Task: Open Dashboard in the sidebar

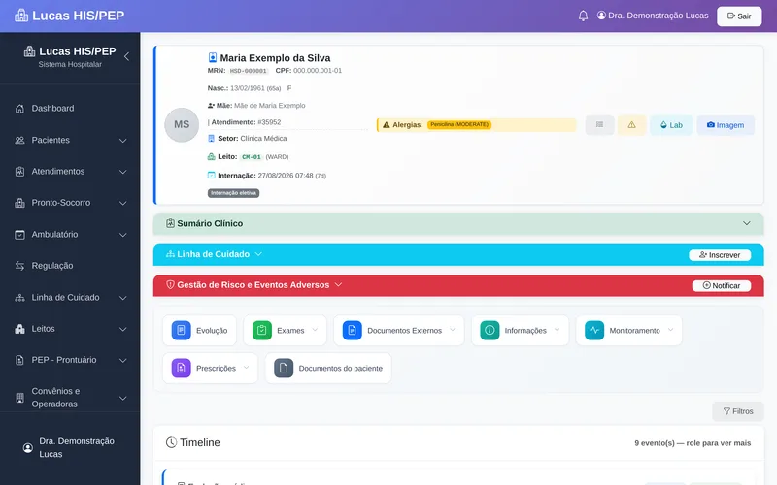Action: (70, 109)
